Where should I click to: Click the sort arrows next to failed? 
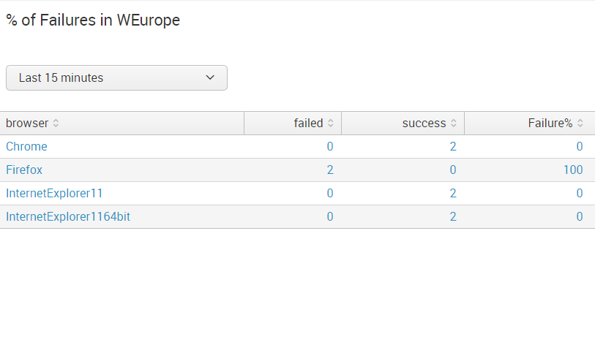tap(331, 123)
